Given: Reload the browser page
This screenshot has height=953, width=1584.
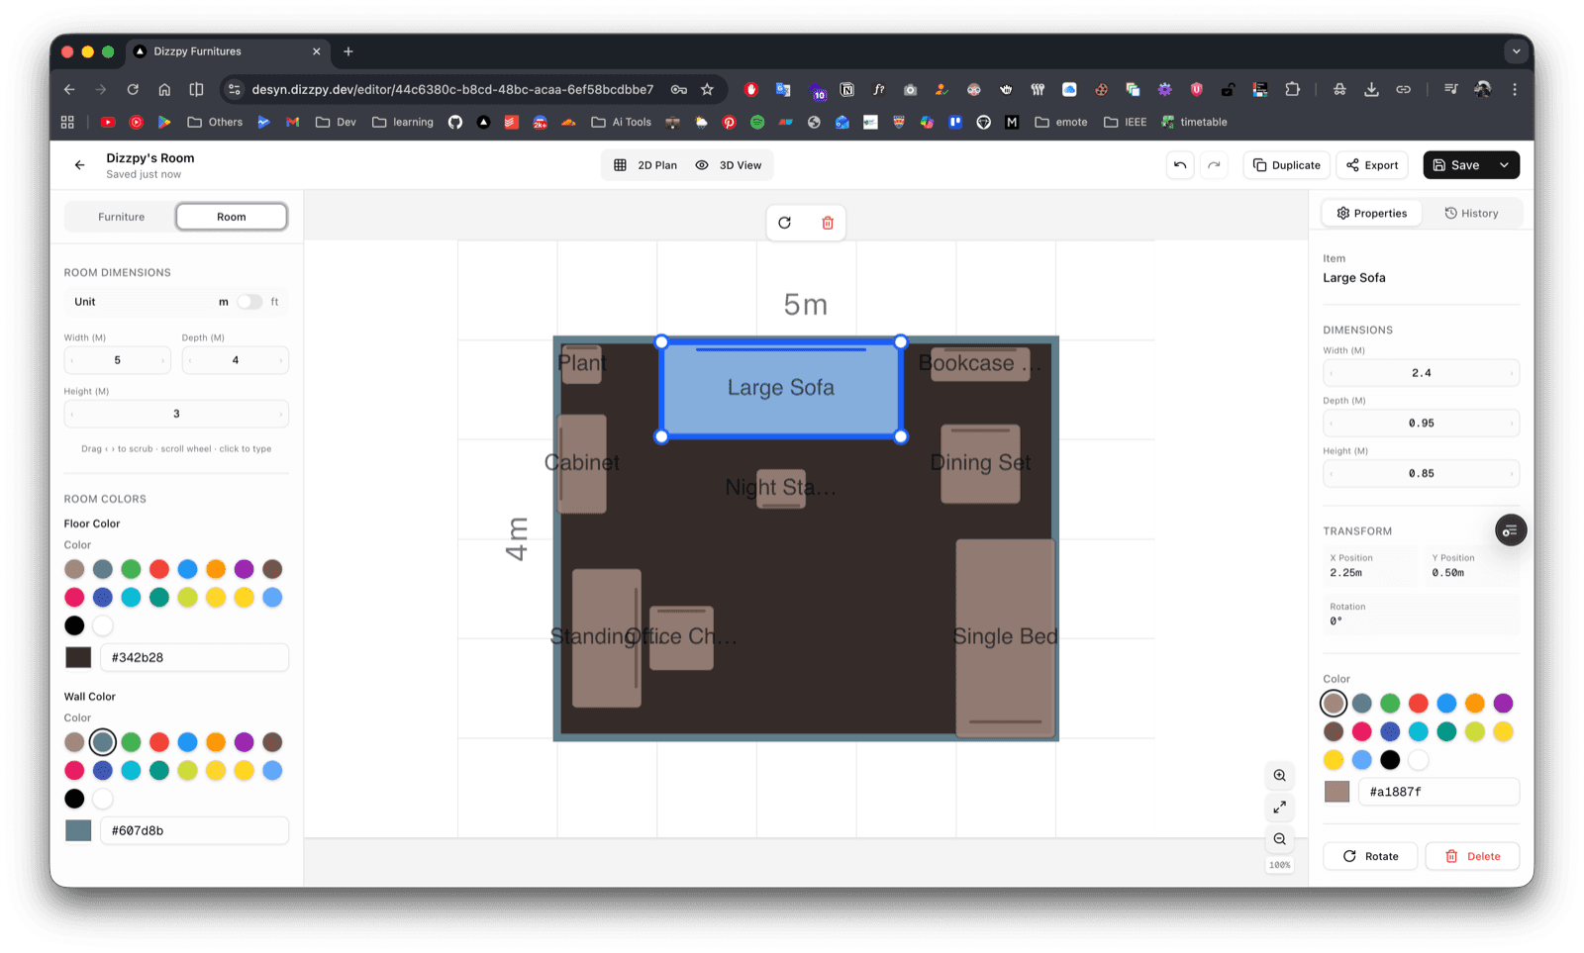Looking at the screenshot, I should coord(133,89).
